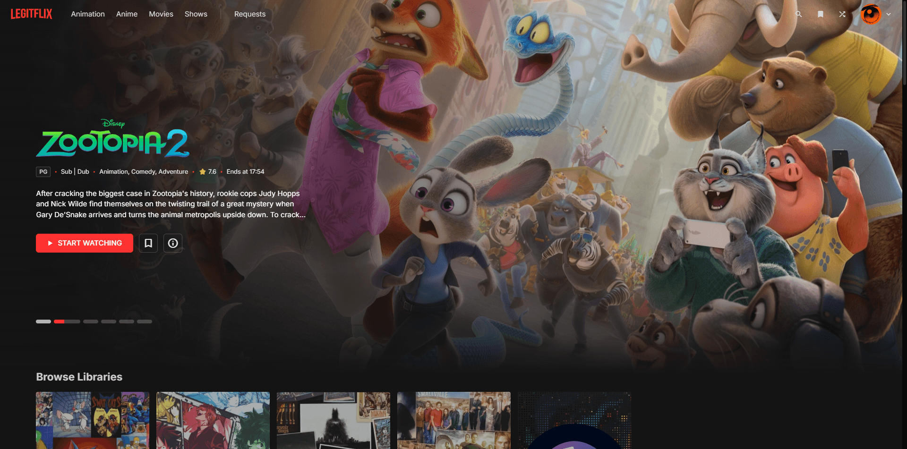Open the Requests page
This screenshot has width=907, height=449.
250,14
